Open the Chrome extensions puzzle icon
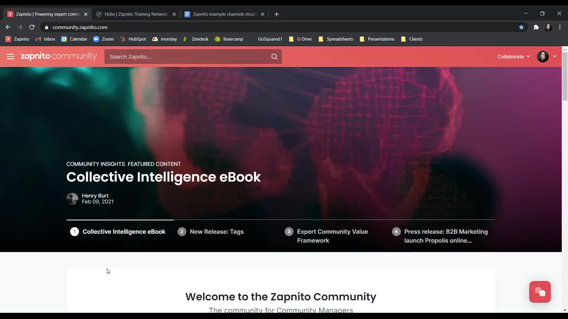 [536, 27]
